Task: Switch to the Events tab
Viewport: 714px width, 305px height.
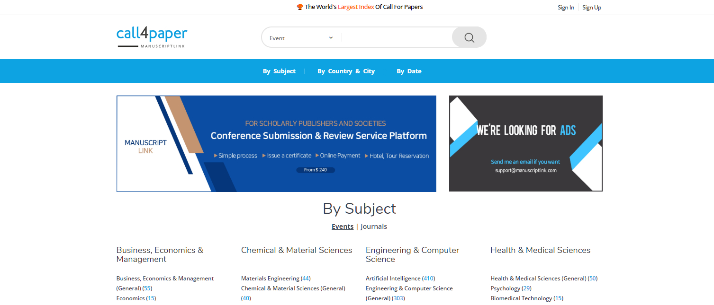Action: click(343, 227)
